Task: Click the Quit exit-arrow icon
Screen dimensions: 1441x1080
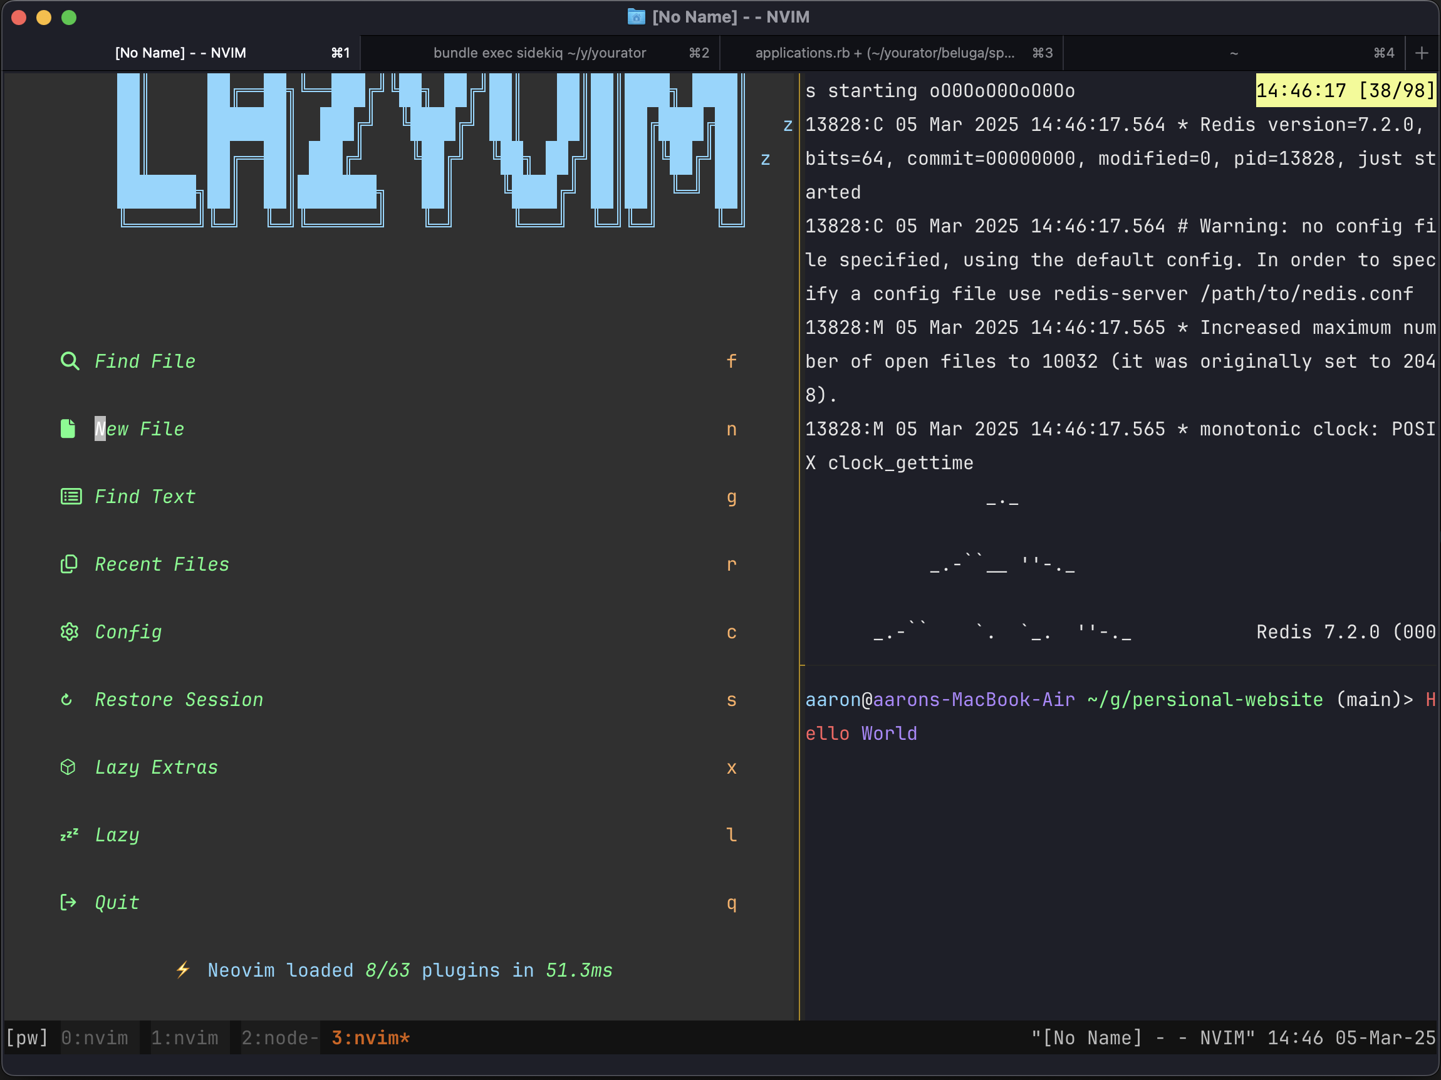Action: (68, 903)
